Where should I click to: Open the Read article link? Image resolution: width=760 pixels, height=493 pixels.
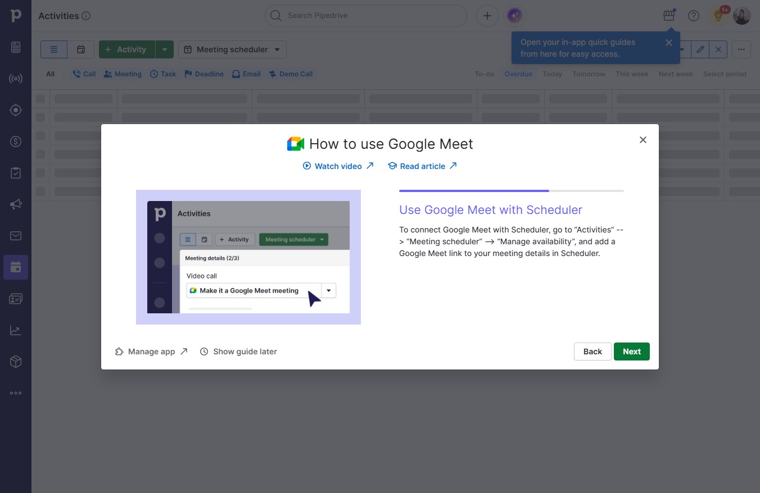pos(422,166)
